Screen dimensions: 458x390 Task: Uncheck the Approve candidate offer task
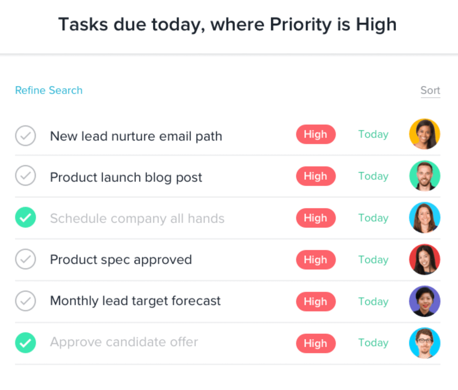(26, 343)
